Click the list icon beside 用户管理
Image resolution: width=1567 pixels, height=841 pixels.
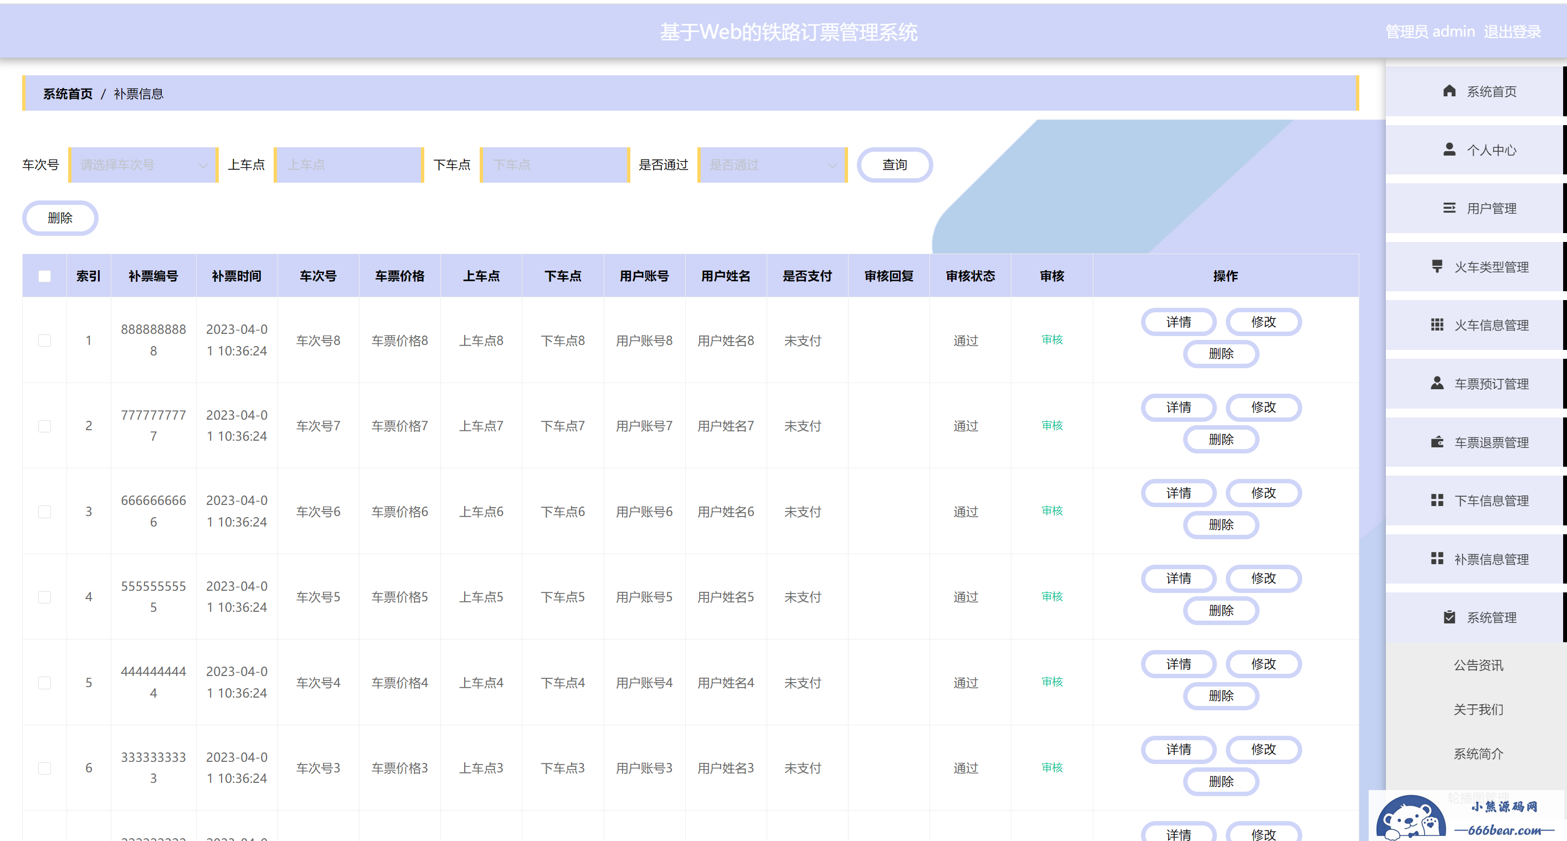pyautogui.click(x=1449, y=208)
